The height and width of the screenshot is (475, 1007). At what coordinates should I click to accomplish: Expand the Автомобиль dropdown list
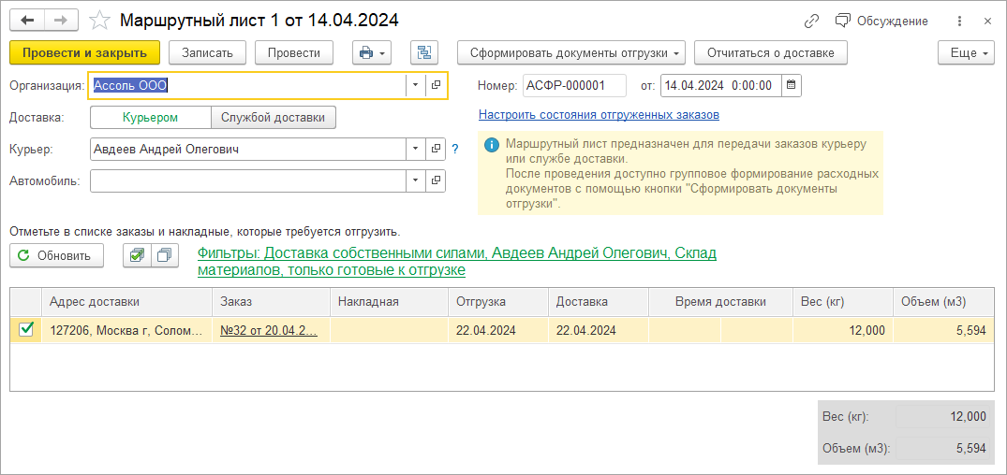[x=415, y=180]
